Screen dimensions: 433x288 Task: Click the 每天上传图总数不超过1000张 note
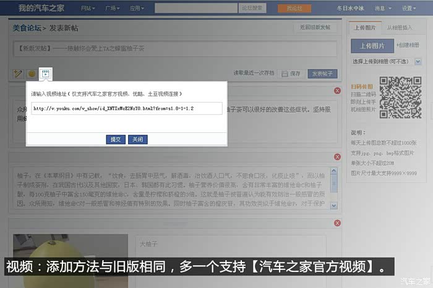384,143
